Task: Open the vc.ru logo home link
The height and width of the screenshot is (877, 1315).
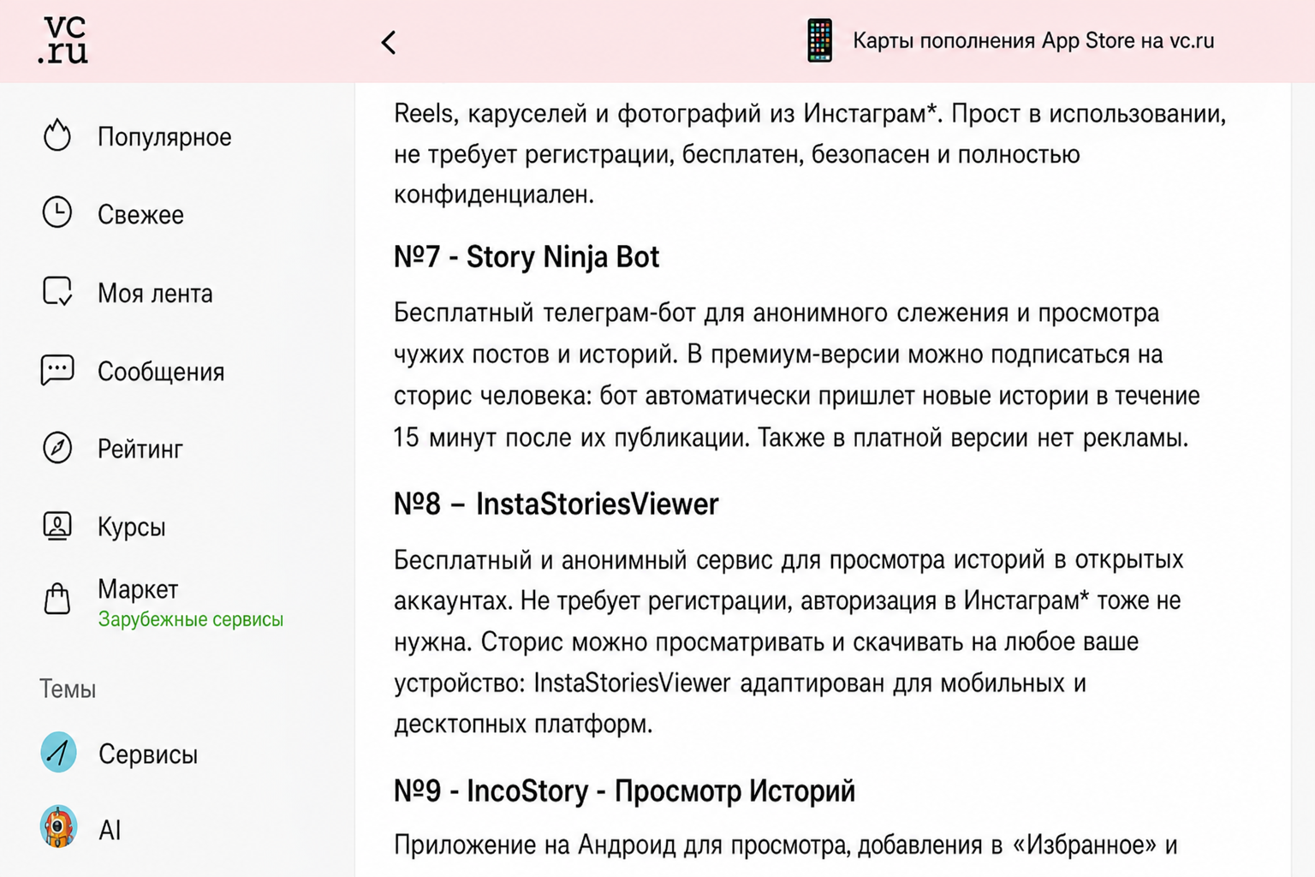Action: [62, 40]
